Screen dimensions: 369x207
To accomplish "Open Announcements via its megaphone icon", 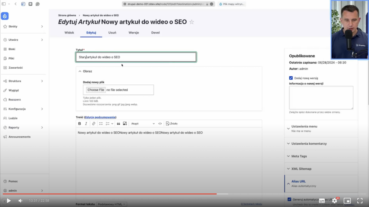I will 5,137.
